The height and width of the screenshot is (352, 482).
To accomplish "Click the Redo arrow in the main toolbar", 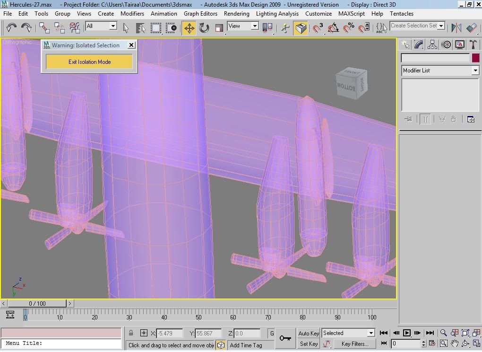I will 26,28.
